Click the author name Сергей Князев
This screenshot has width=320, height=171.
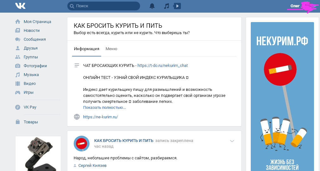tap(92, 166)
